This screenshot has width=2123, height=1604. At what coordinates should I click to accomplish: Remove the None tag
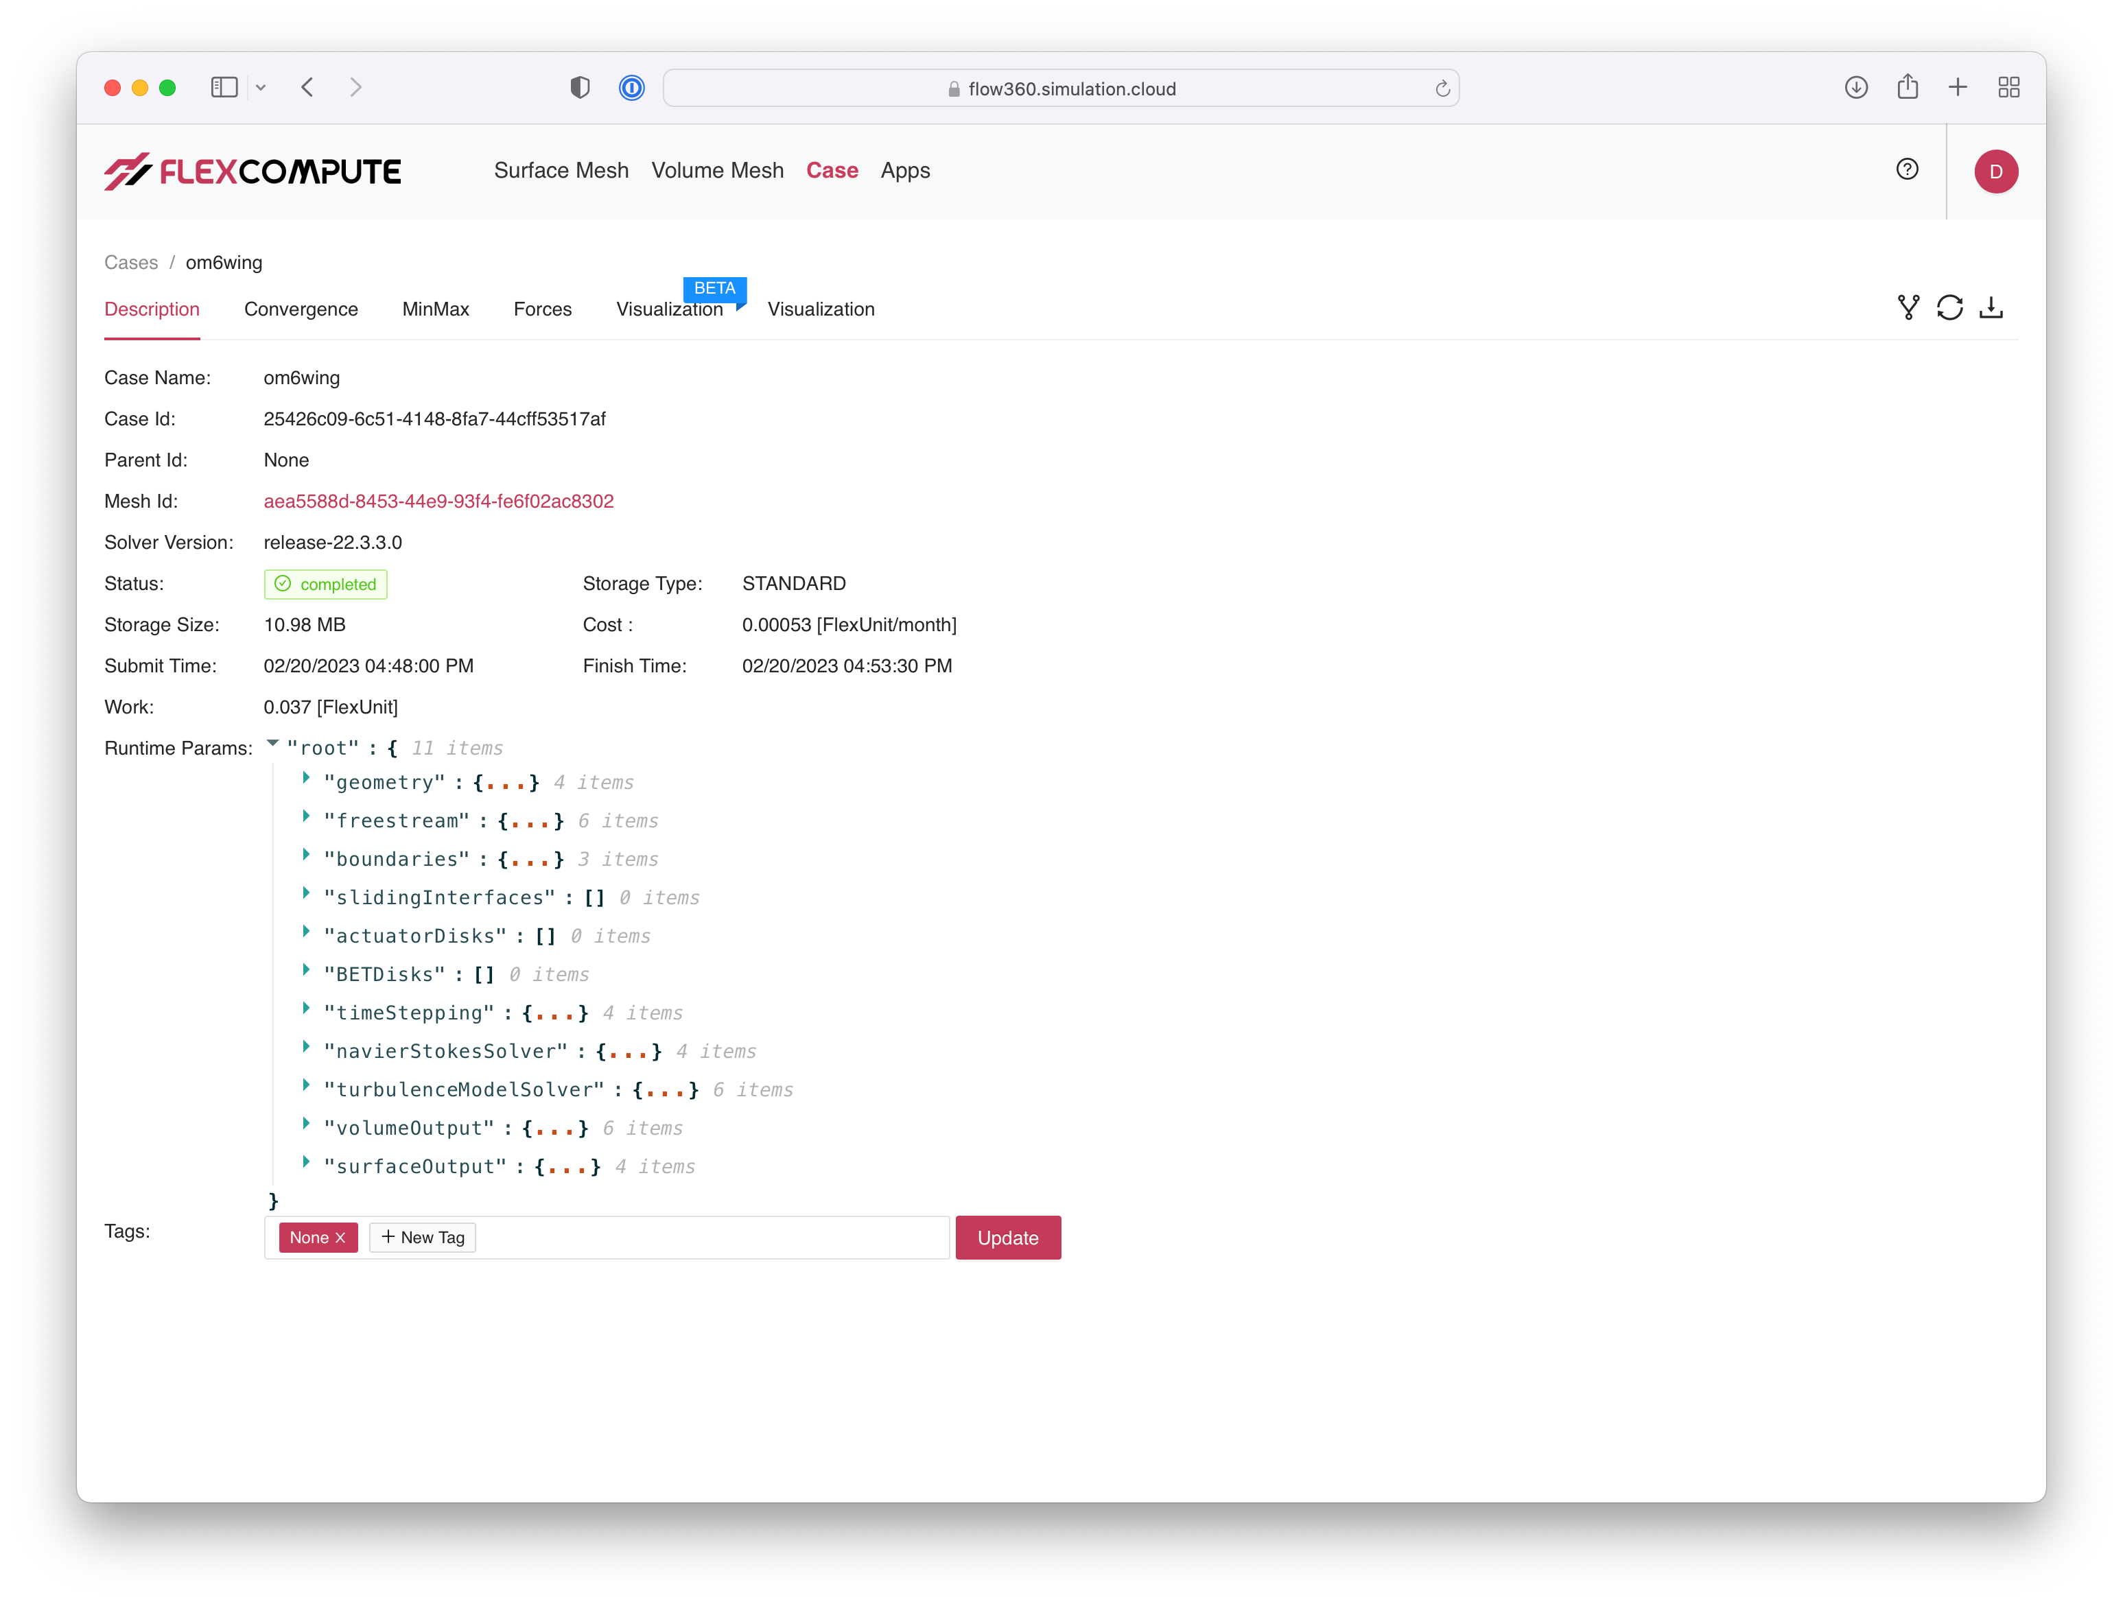point(340,1238)
